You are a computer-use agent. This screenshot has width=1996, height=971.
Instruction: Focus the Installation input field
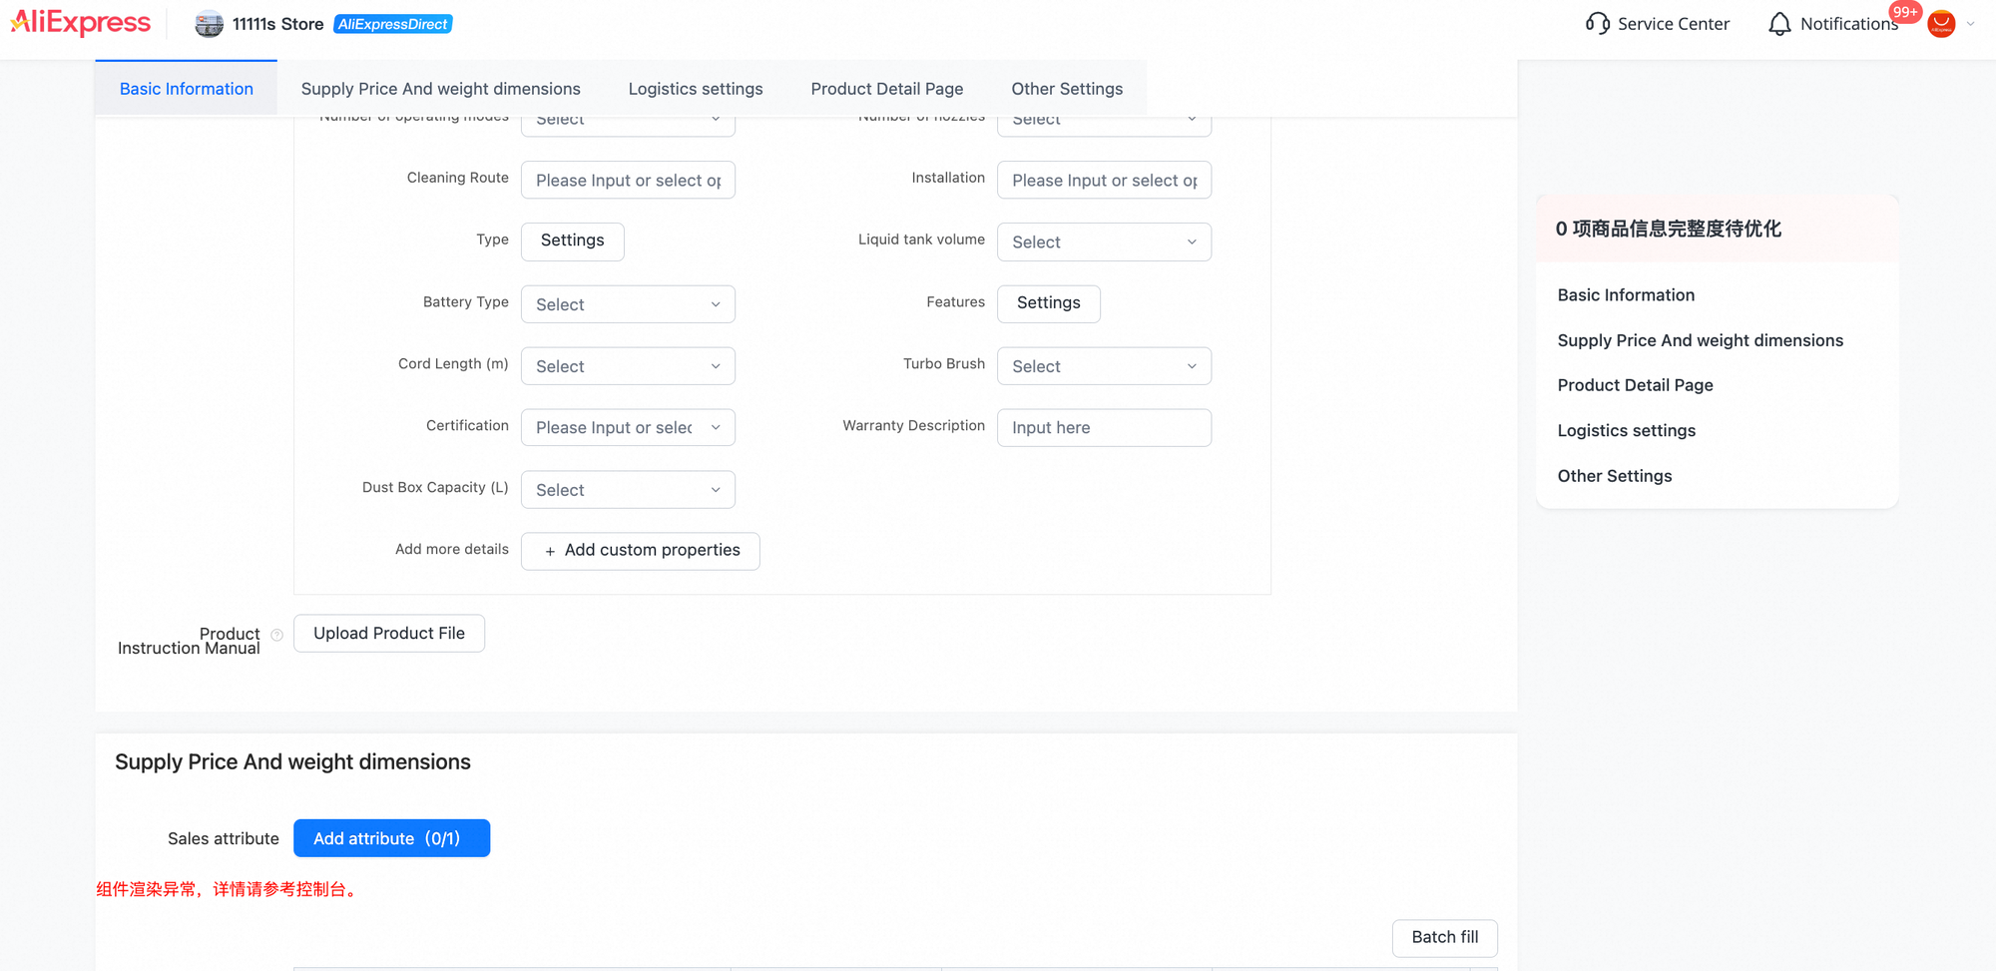1104,180
